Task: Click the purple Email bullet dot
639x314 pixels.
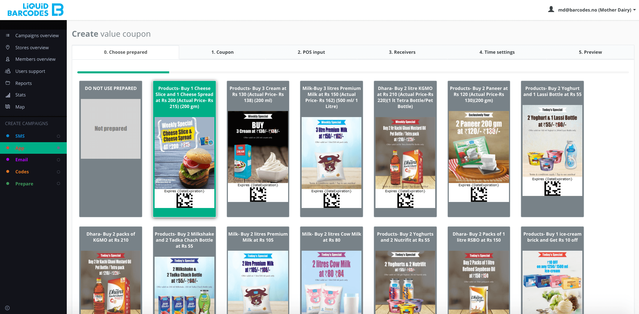Action: point(8,160)
